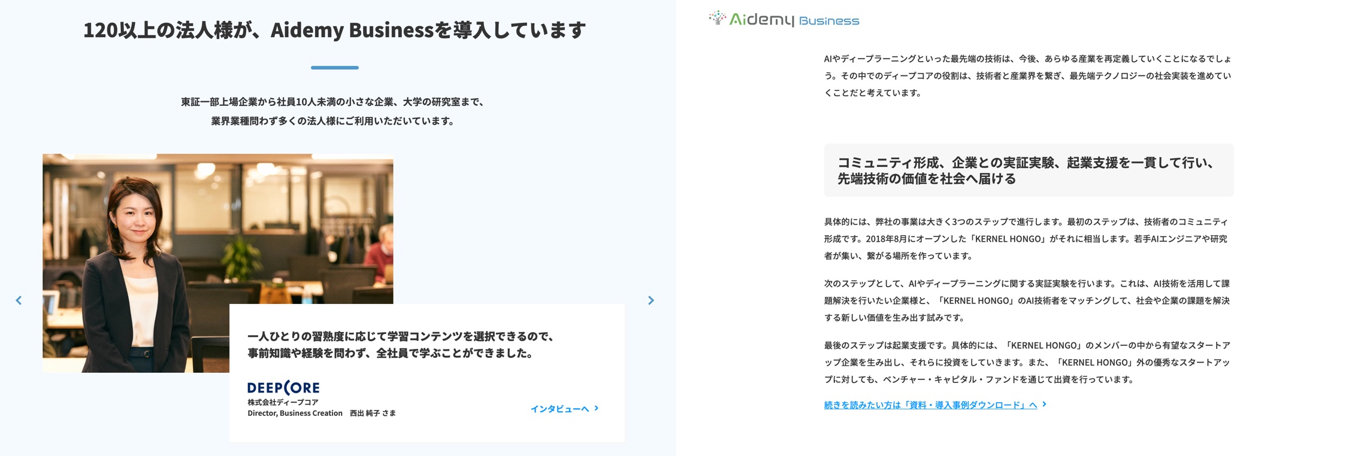Click the 120以上の法人様が heading
The image size is (1346, 456).
click(x=334, y=30)
